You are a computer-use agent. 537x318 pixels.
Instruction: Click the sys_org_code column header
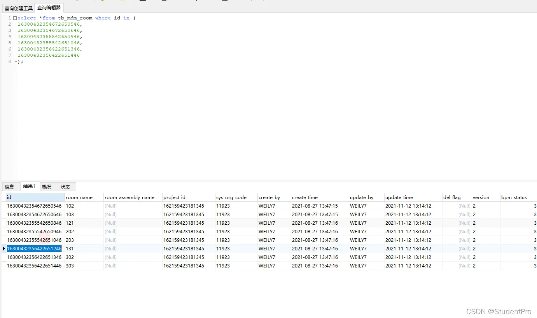(236, 197)
